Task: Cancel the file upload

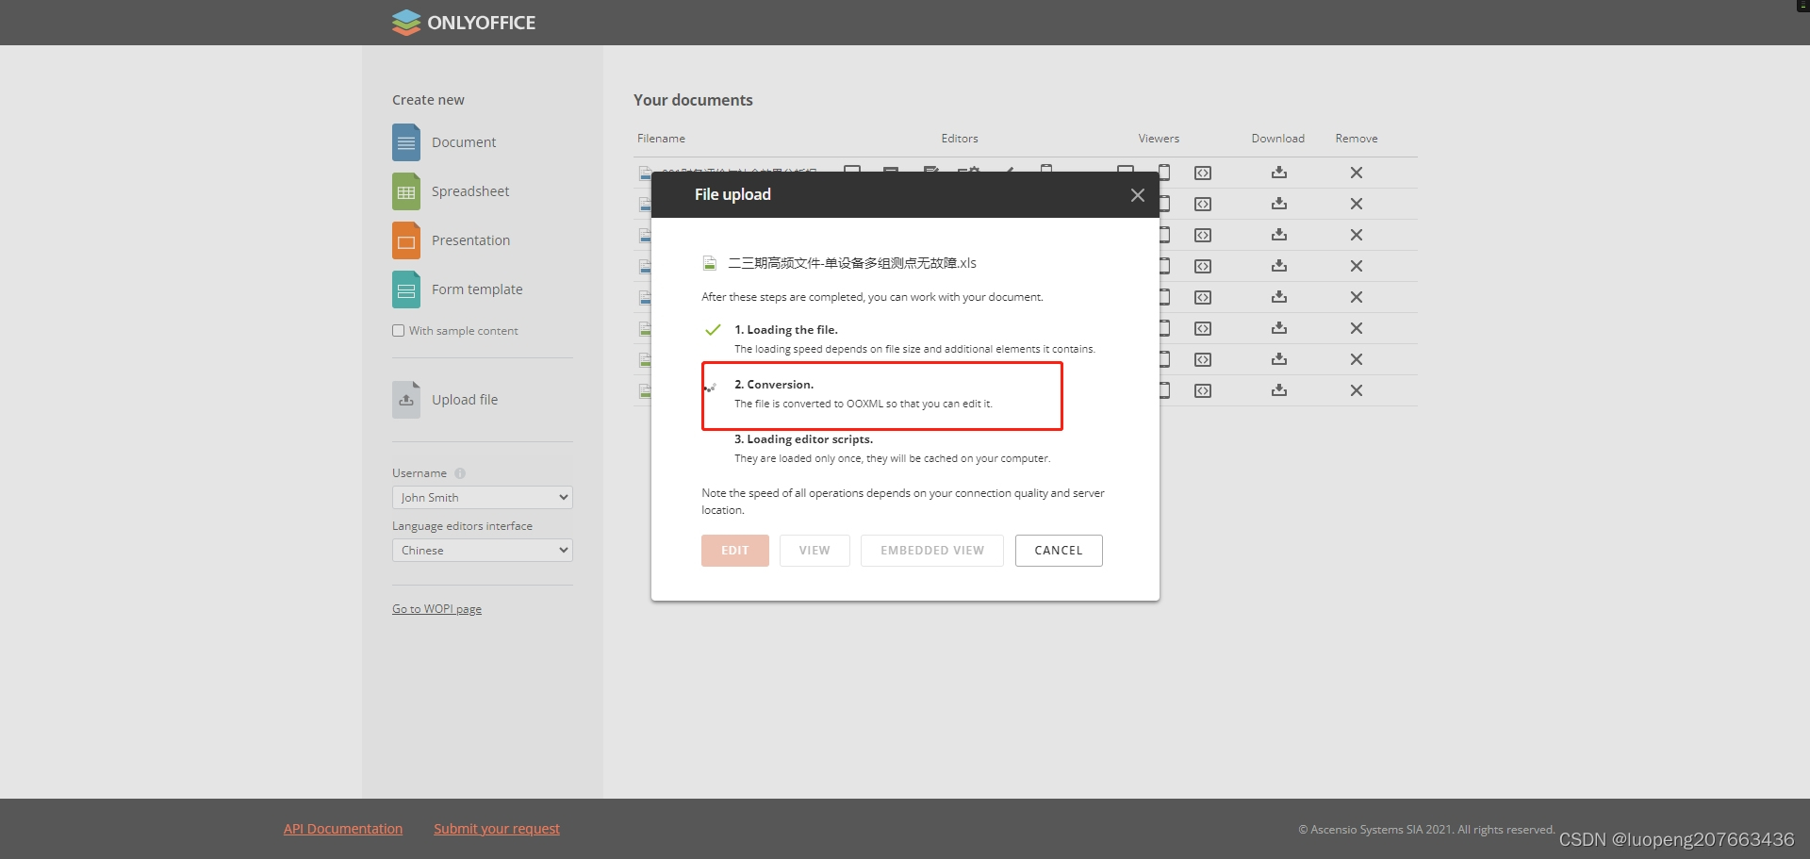Action: point(1059,551)
